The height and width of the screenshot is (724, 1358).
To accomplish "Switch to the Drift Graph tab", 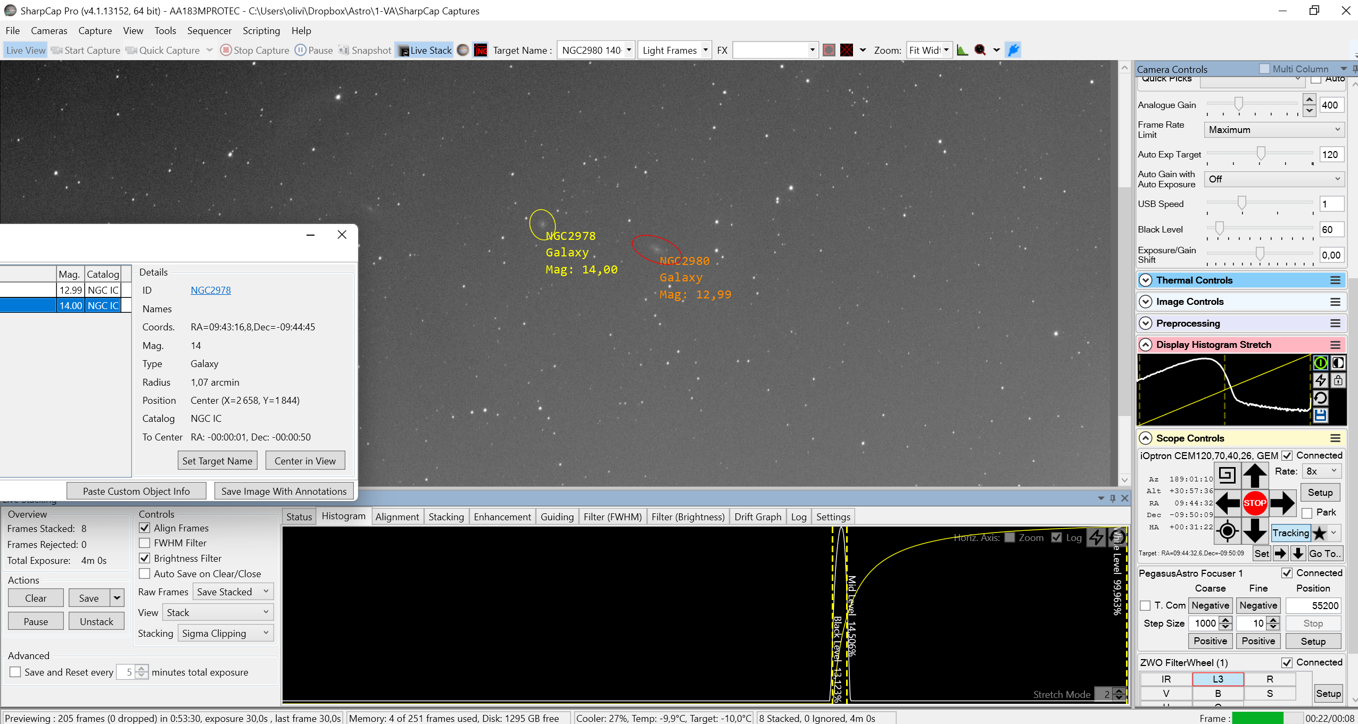I will coord(758,517).
